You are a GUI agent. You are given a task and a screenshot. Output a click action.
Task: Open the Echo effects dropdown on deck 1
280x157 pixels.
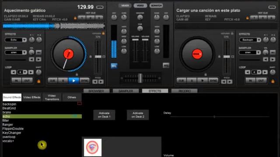[x=24, y=40]
